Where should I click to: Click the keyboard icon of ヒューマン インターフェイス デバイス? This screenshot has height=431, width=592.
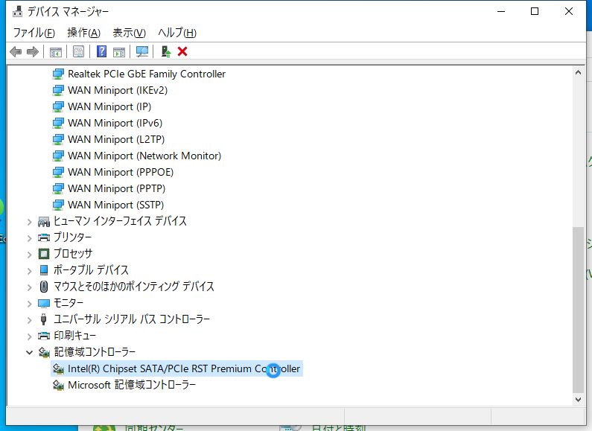coord(44,221)
